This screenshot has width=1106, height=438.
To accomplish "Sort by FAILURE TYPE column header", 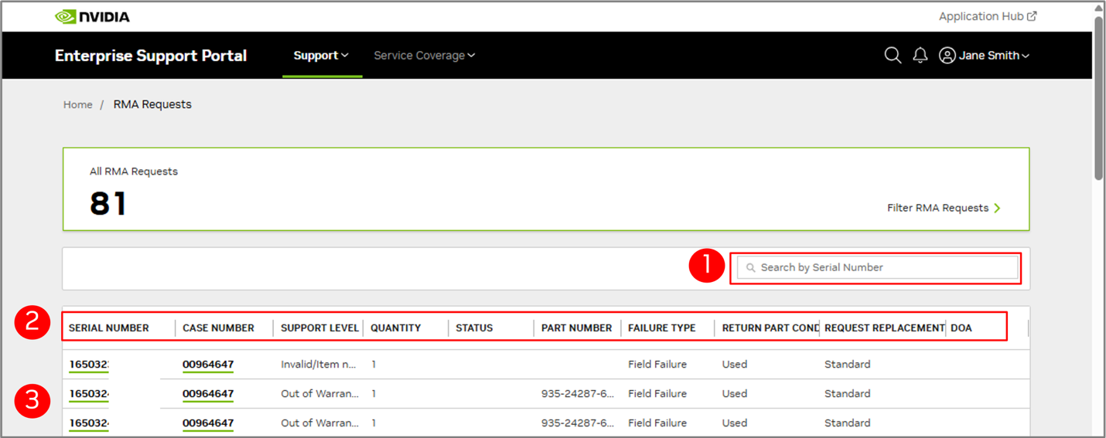I will click(x=661, y=328).
